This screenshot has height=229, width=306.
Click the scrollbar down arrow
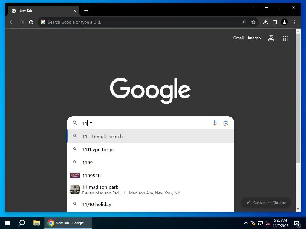[298, 209]
